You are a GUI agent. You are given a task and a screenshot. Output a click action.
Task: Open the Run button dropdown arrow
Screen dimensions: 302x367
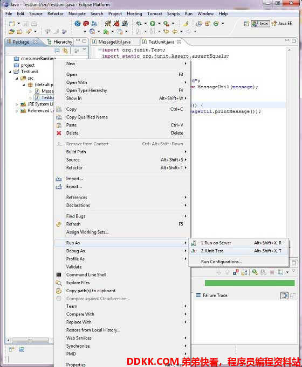point(159,24)
